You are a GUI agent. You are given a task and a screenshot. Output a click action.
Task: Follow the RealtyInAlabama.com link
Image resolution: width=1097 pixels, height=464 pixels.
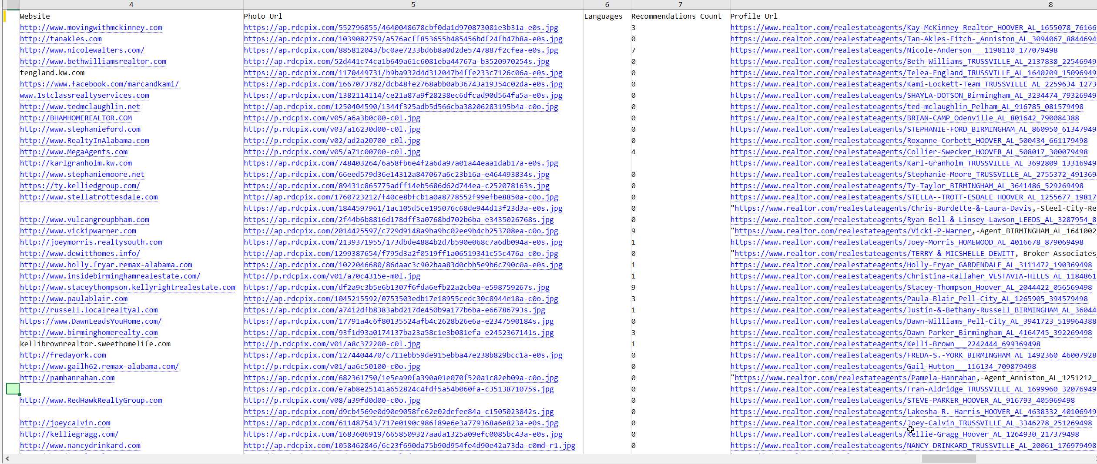tap(84, 140)
